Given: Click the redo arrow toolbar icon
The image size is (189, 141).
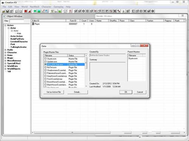Looking at the screenshot, I should click(x=21, y=11).
